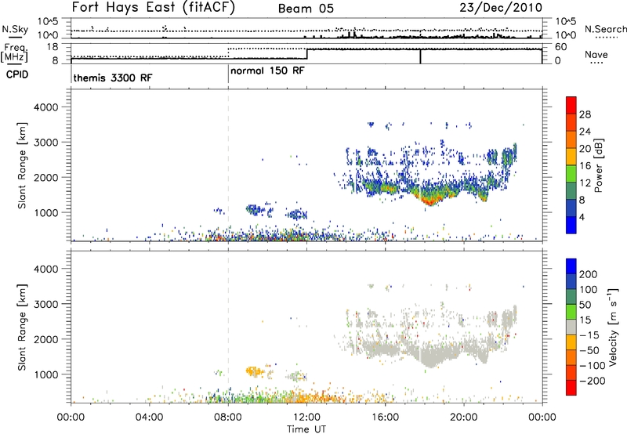627x434 pixels.
Task: Click the orange velocity cluster near 09:00 at 1000 km
Action: click(254, 371)
